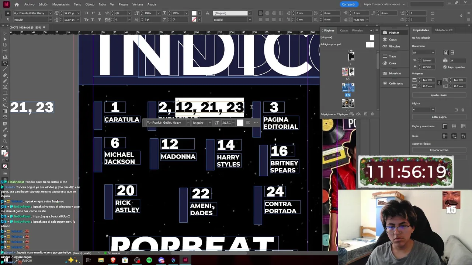The height and width of the screenshot is (265, 472).
Task: Switch to paragraph formatting controls
Action: (8, 20)
